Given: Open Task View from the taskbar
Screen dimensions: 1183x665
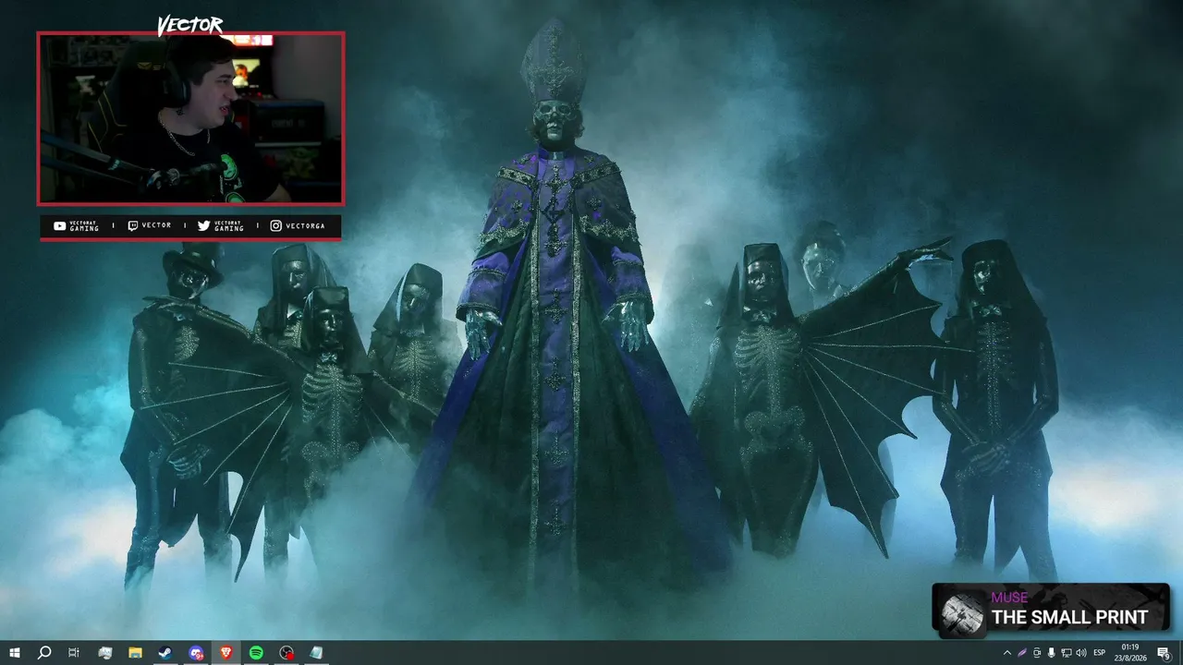Looking at the screenshot, I should 74,653.
